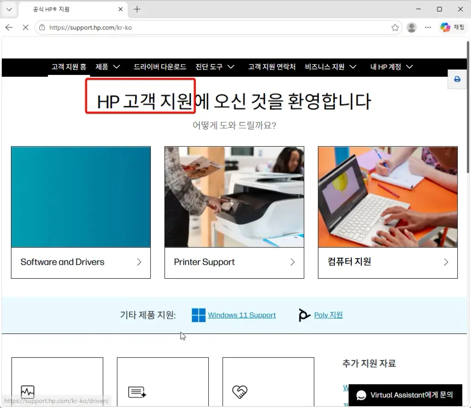Bookmark this page with the star icon
471x408 pixels.
click(x=395, y=28)
